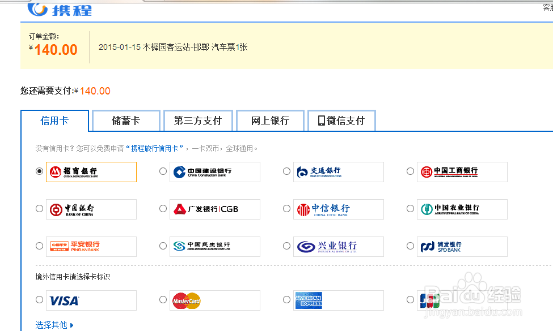The image size is (553, 331).
Task: Switch to the 信用卡 tab
Action: coord(54,121)
